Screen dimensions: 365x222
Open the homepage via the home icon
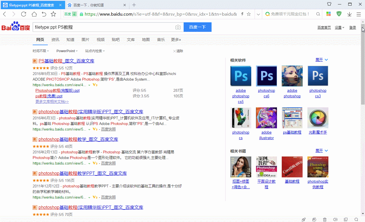pos(34,14)
